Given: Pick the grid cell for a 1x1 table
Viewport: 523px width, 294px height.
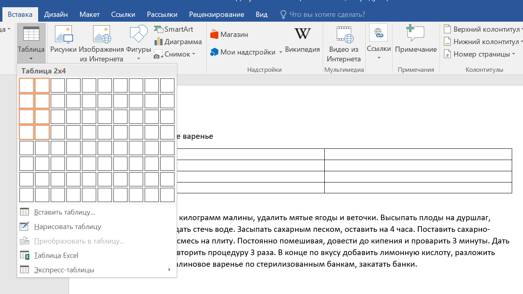Looking at the screenshot, I should click(x=26, y=85).
